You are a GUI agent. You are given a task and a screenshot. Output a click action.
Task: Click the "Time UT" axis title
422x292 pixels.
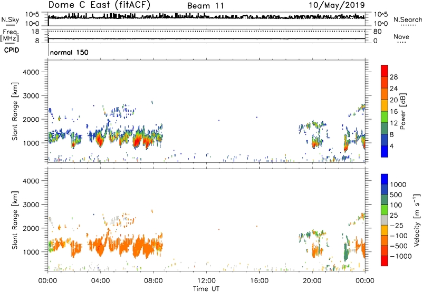click(x=206, y=289)
